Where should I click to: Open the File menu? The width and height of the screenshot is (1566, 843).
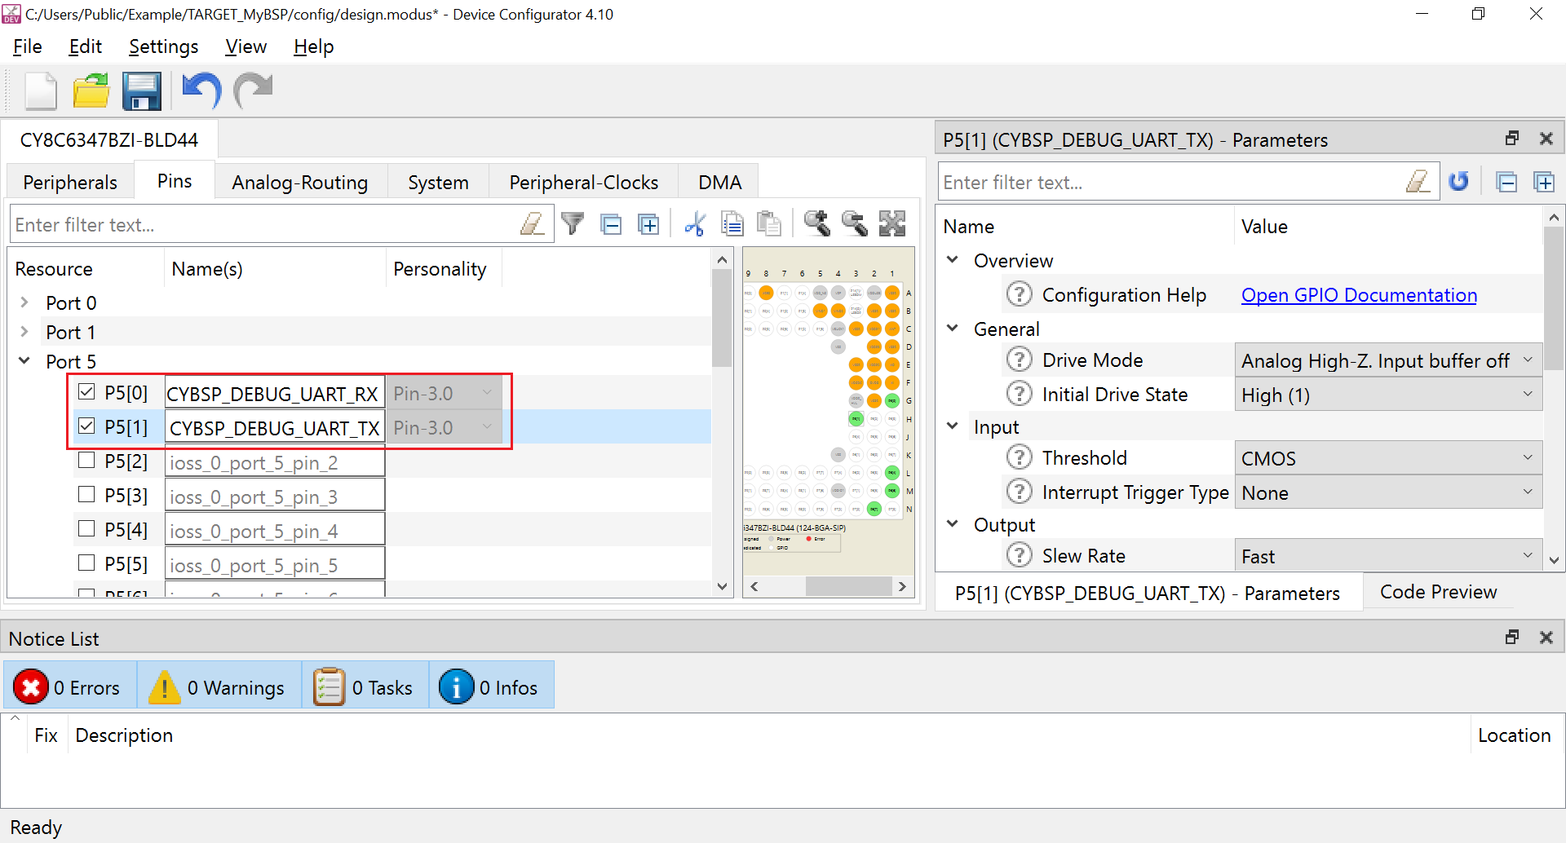click(28, 46)
